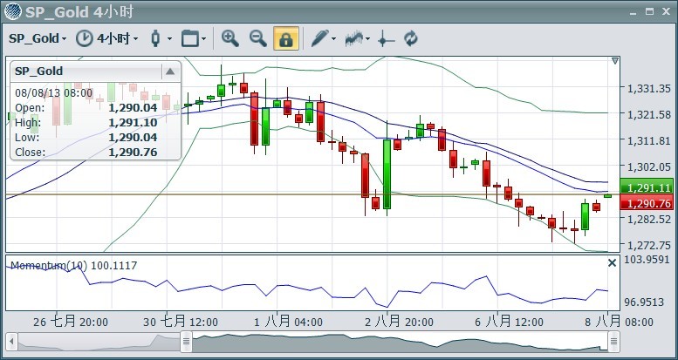Click the Low: row value

tap(133, 138)
